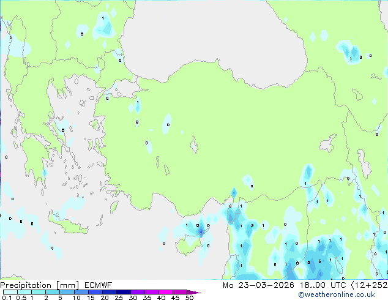Click the 'Precipitation [mm]' title text
This screenshot has height=300, width=388.
click(x=40, y=285)
